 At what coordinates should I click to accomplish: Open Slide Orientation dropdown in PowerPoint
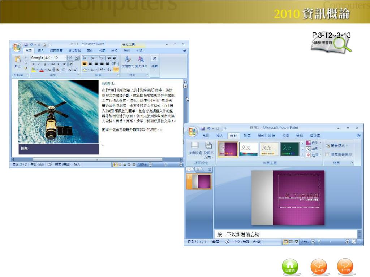(208, 150)
